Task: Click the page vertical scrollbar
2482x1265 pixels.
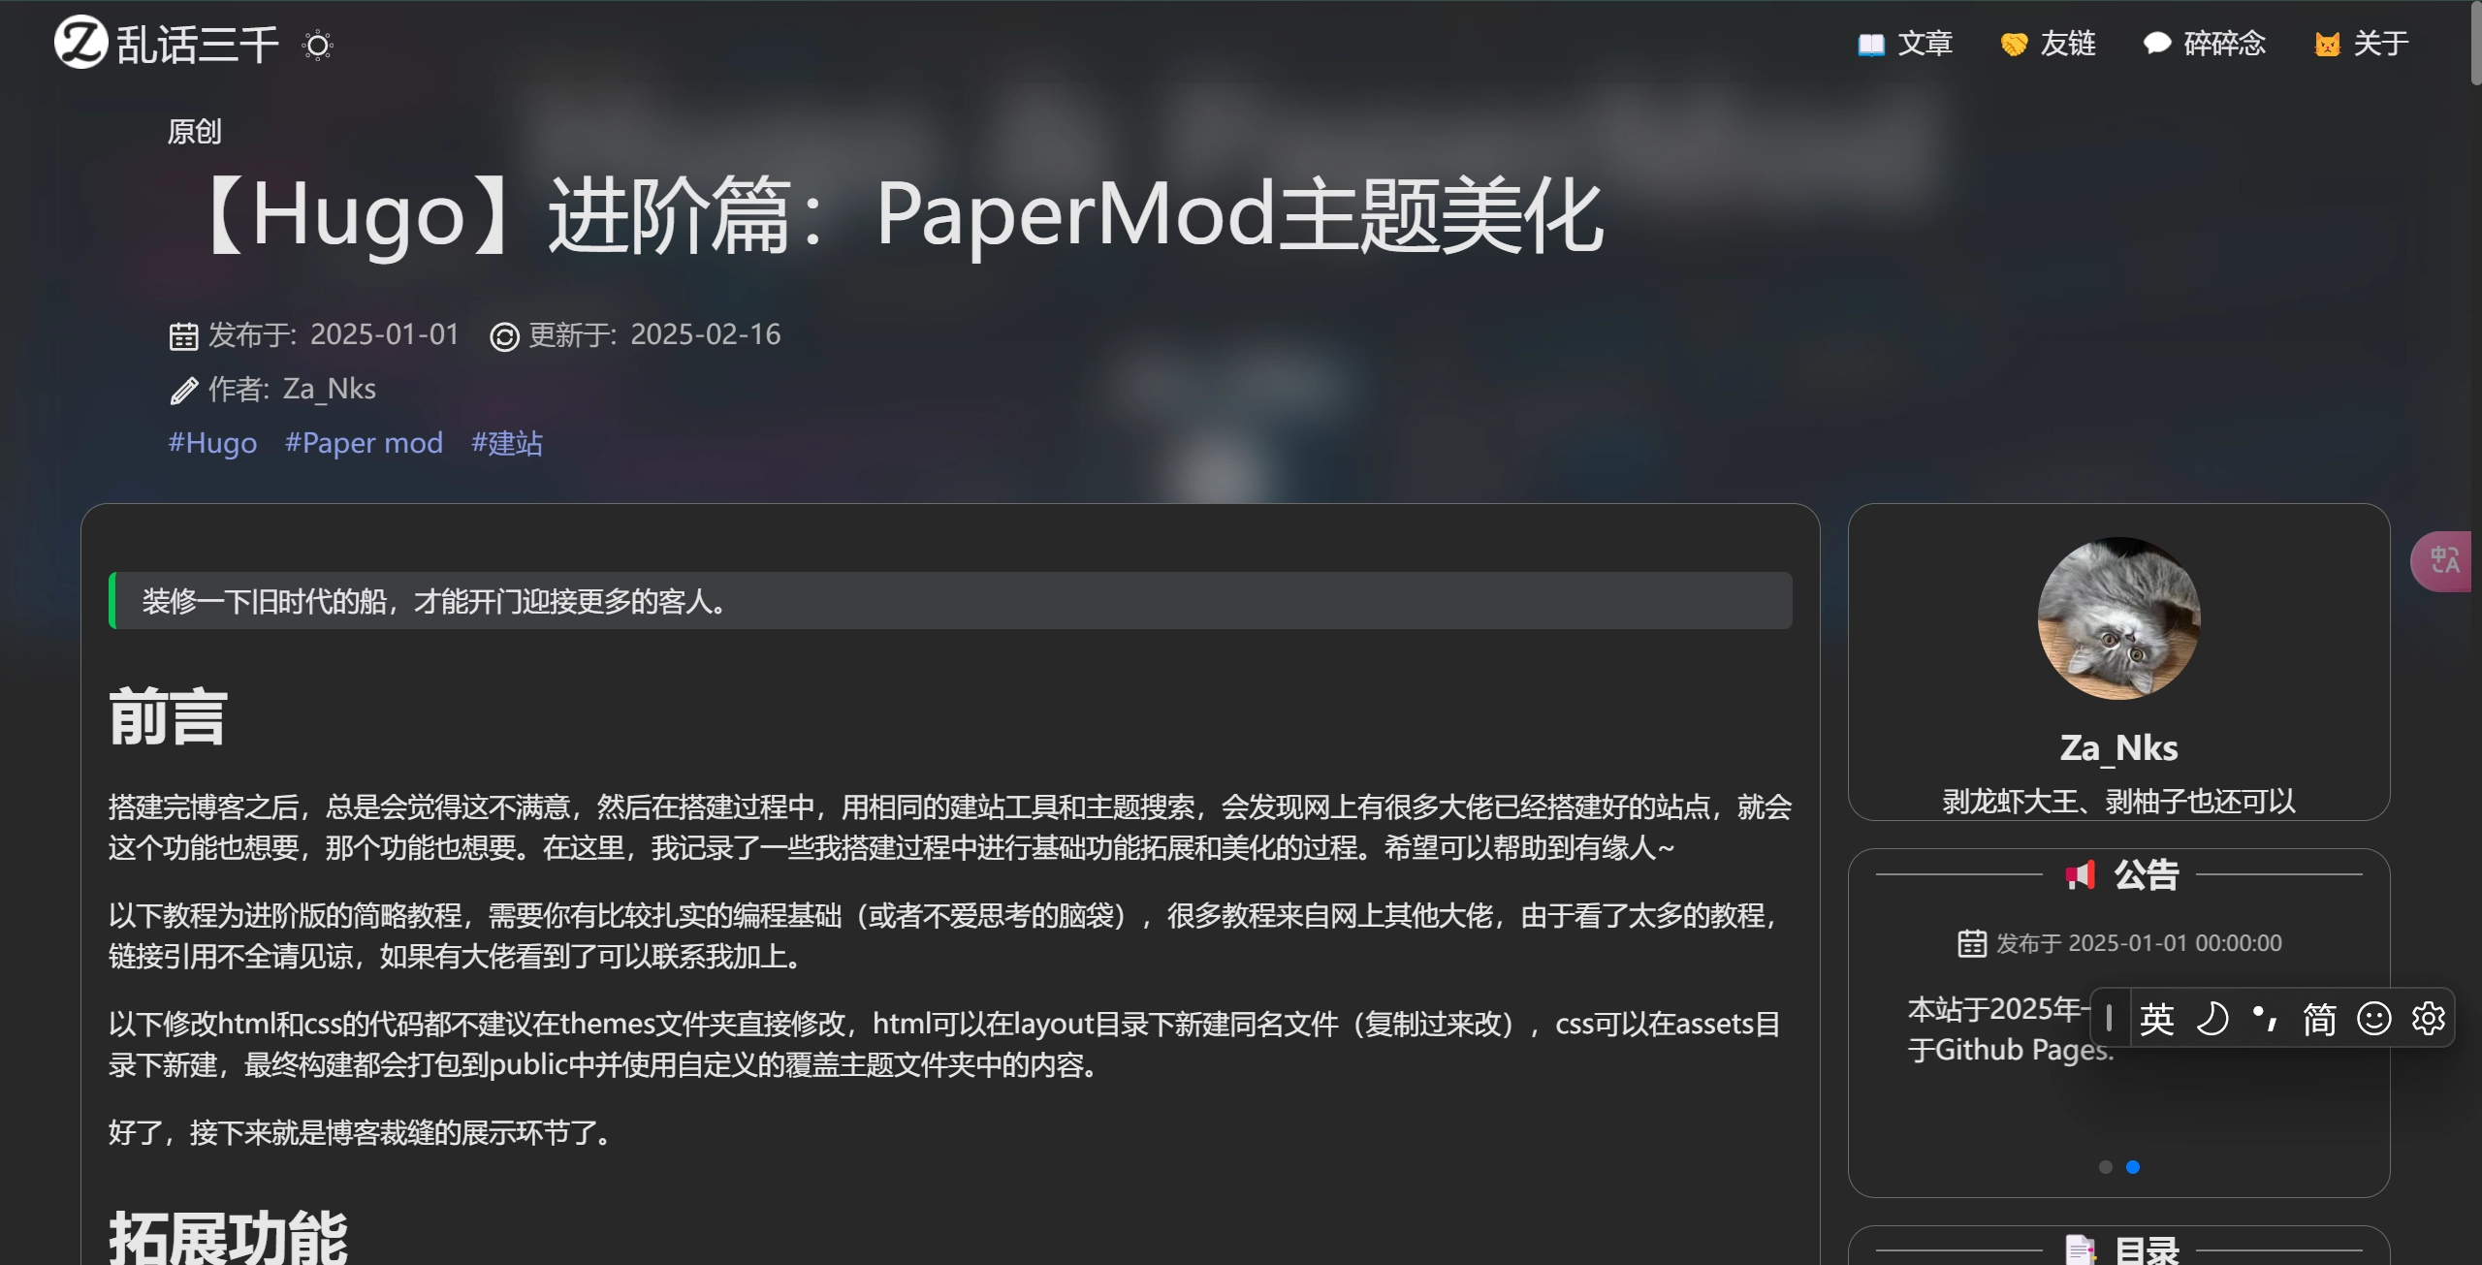Action: [2475, 44]
